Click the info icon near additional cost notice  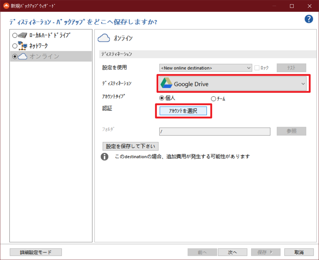pos(104,157)
